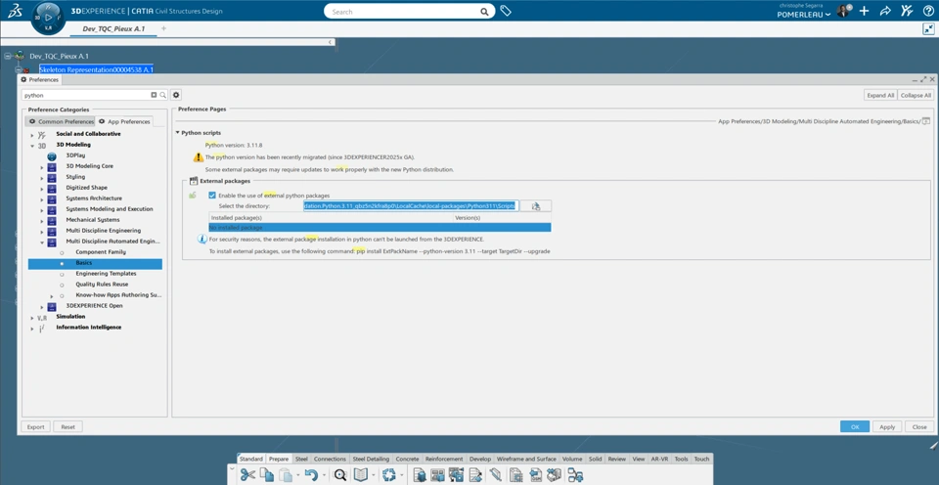The image size is (939, 485).
Task: Expand the 3D Modeling Core node
Action: [x=42, y=166]
